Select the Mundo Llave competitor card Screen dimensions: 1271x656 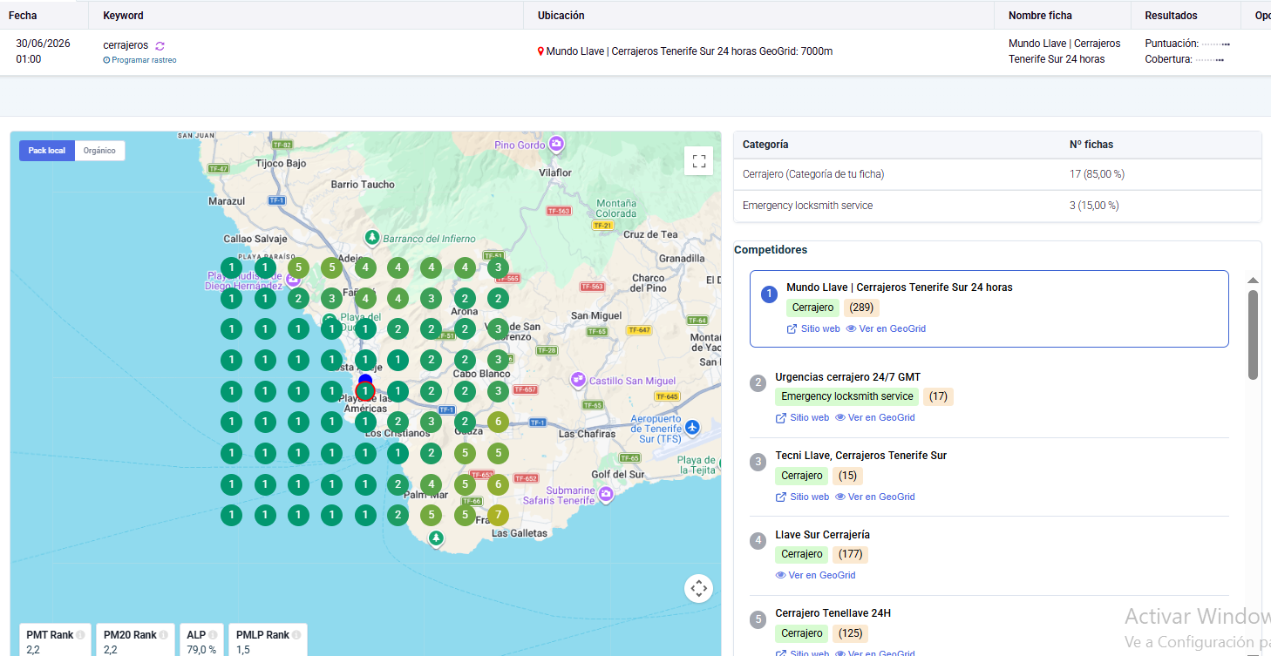[x=989, y=309]
